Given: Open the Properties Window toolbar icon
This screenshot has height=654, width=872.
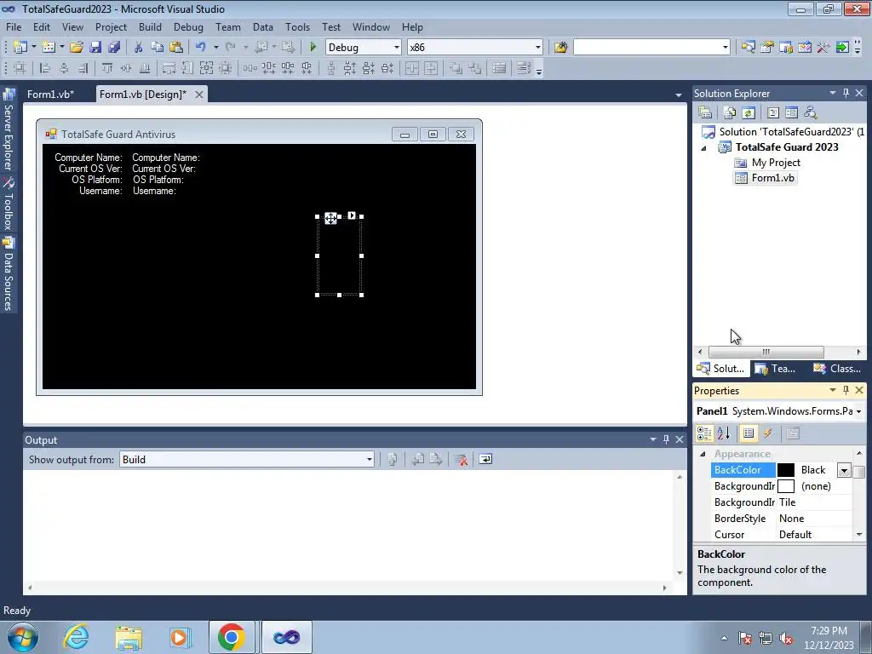Looking at the screenshot, I should [767, 48].
